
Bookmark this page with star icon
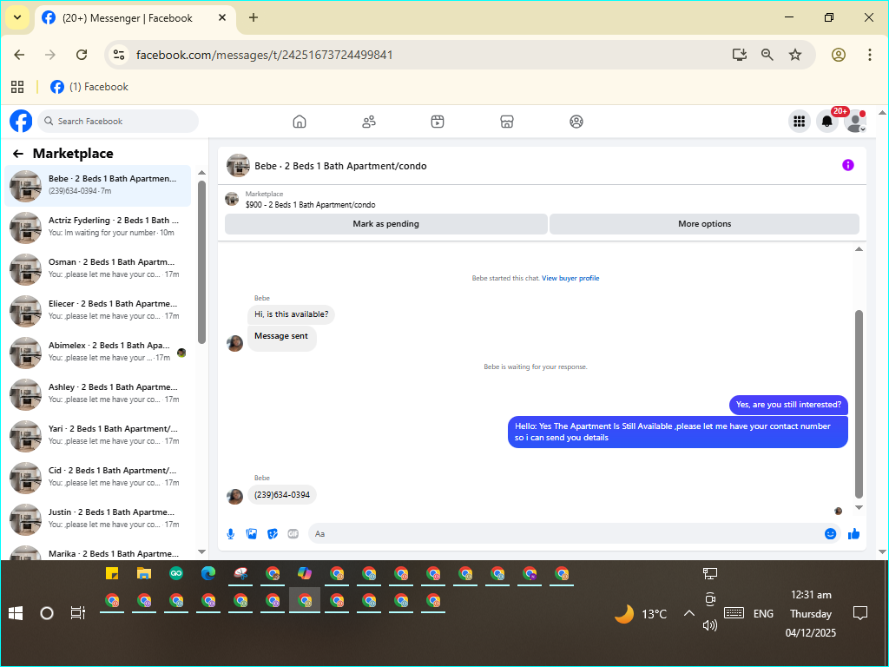point(795,55)
